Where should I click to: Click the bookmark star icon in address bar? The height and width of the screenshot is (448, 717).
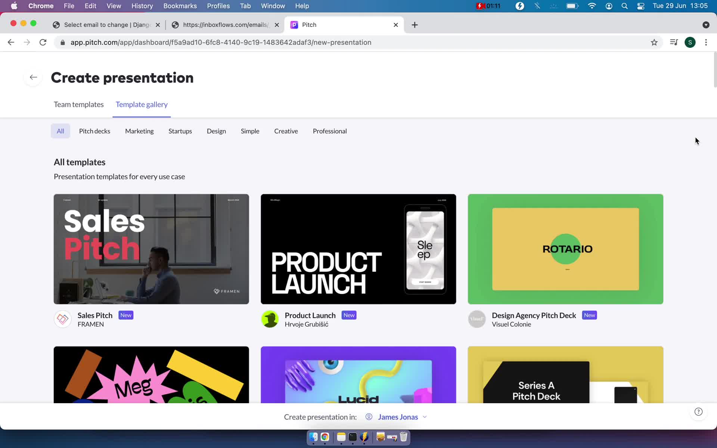pos(655,42)
